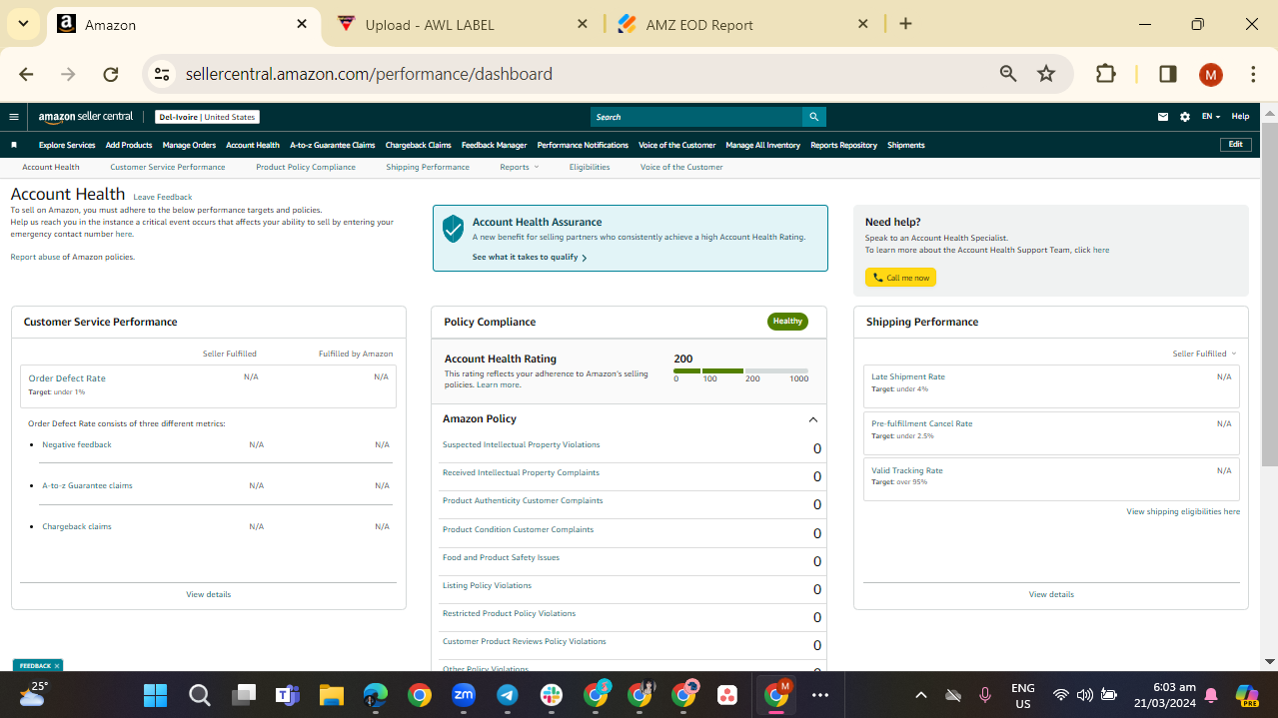Open the settings gear icon in Seller Central

[x=1185, y=117]
